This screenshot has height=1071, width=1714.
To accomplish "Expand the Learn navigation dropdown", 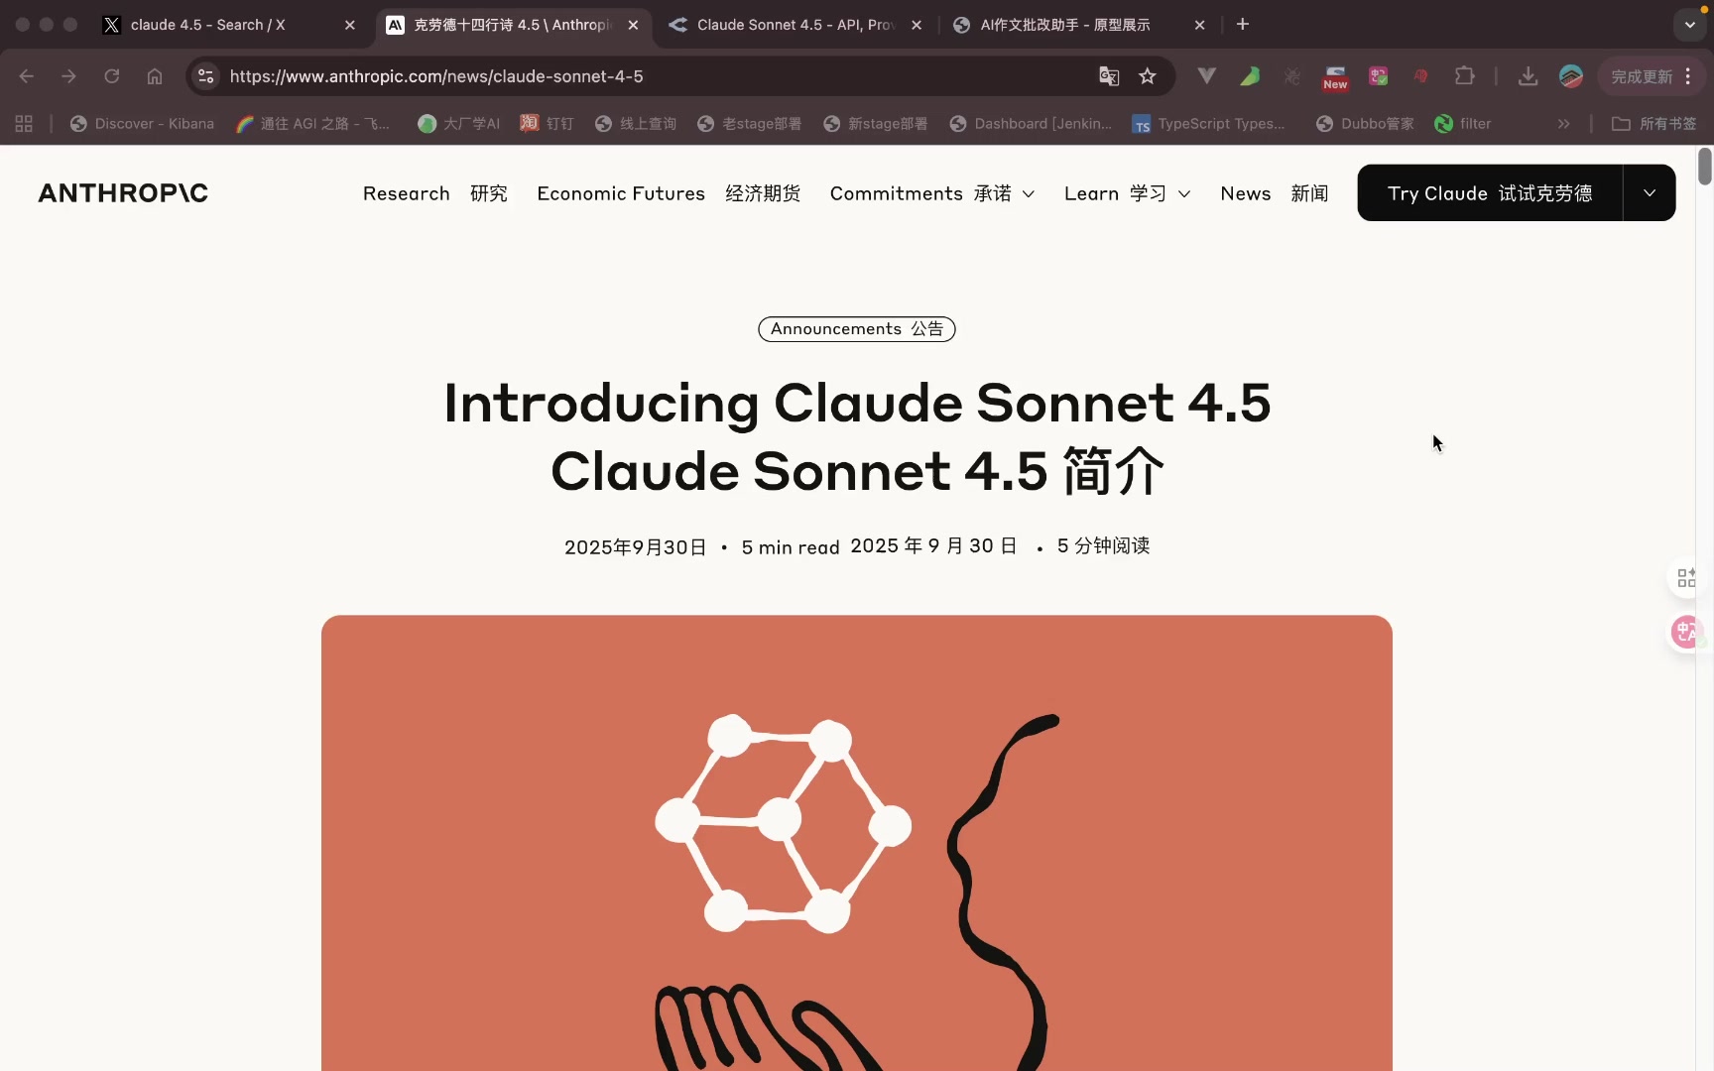I will (x=1127, y=193).
